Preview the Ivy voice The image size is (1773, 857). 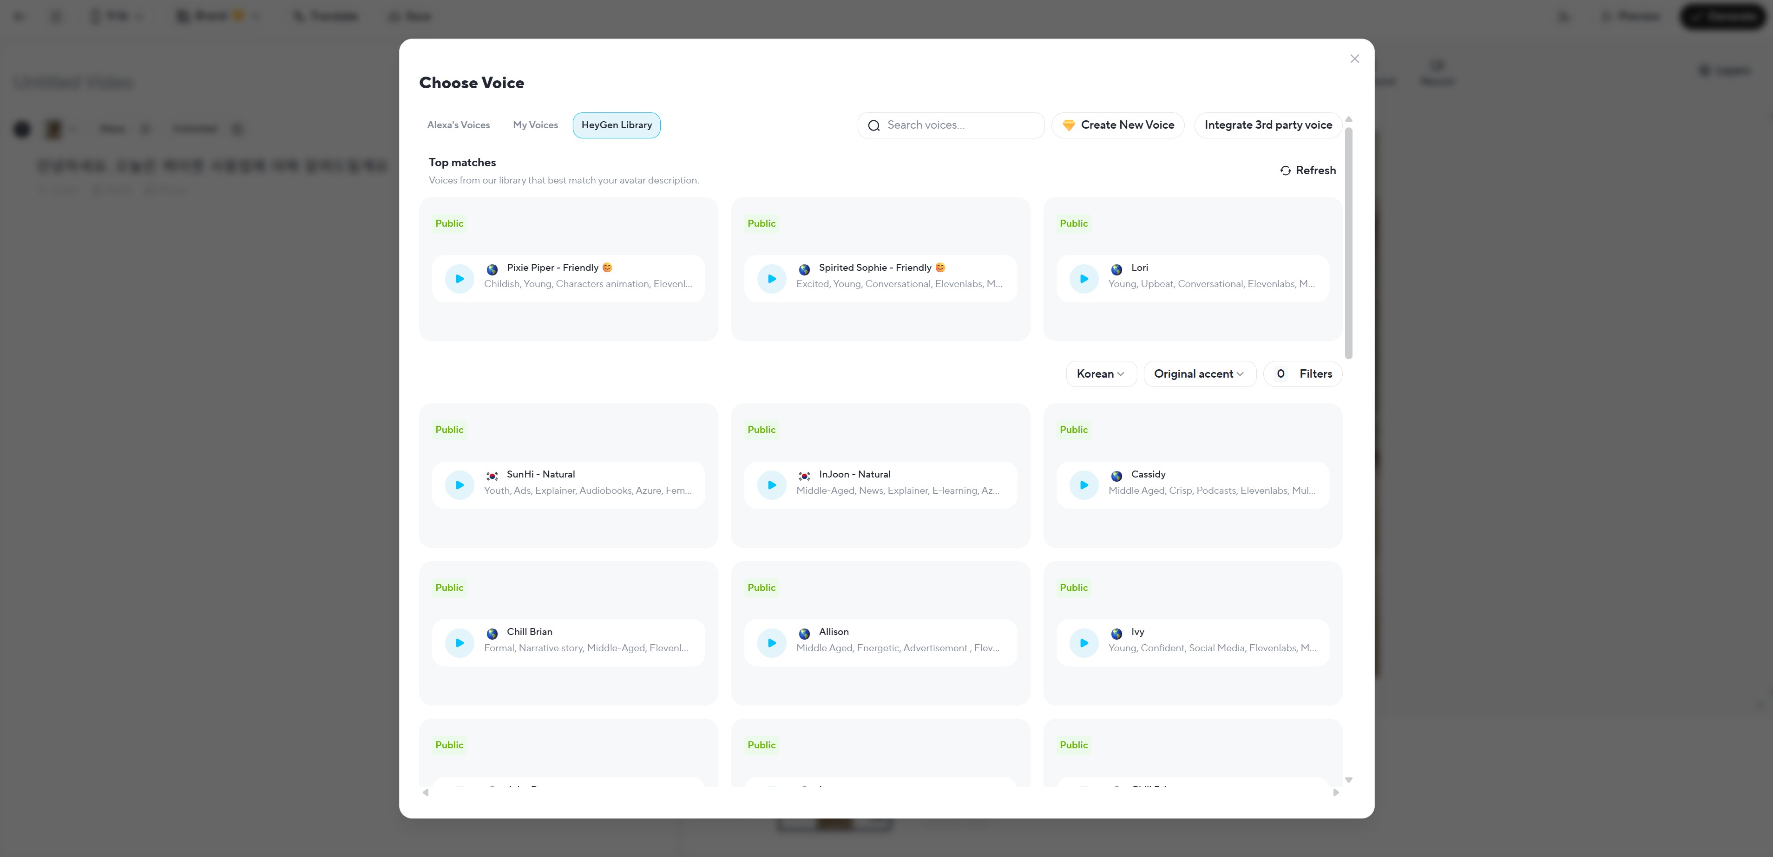[x=1083, y=643]
